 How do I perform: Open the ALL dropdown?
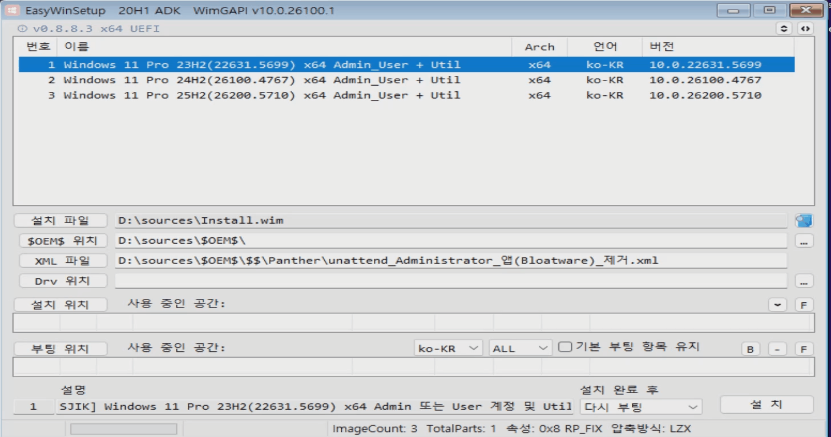521,348
